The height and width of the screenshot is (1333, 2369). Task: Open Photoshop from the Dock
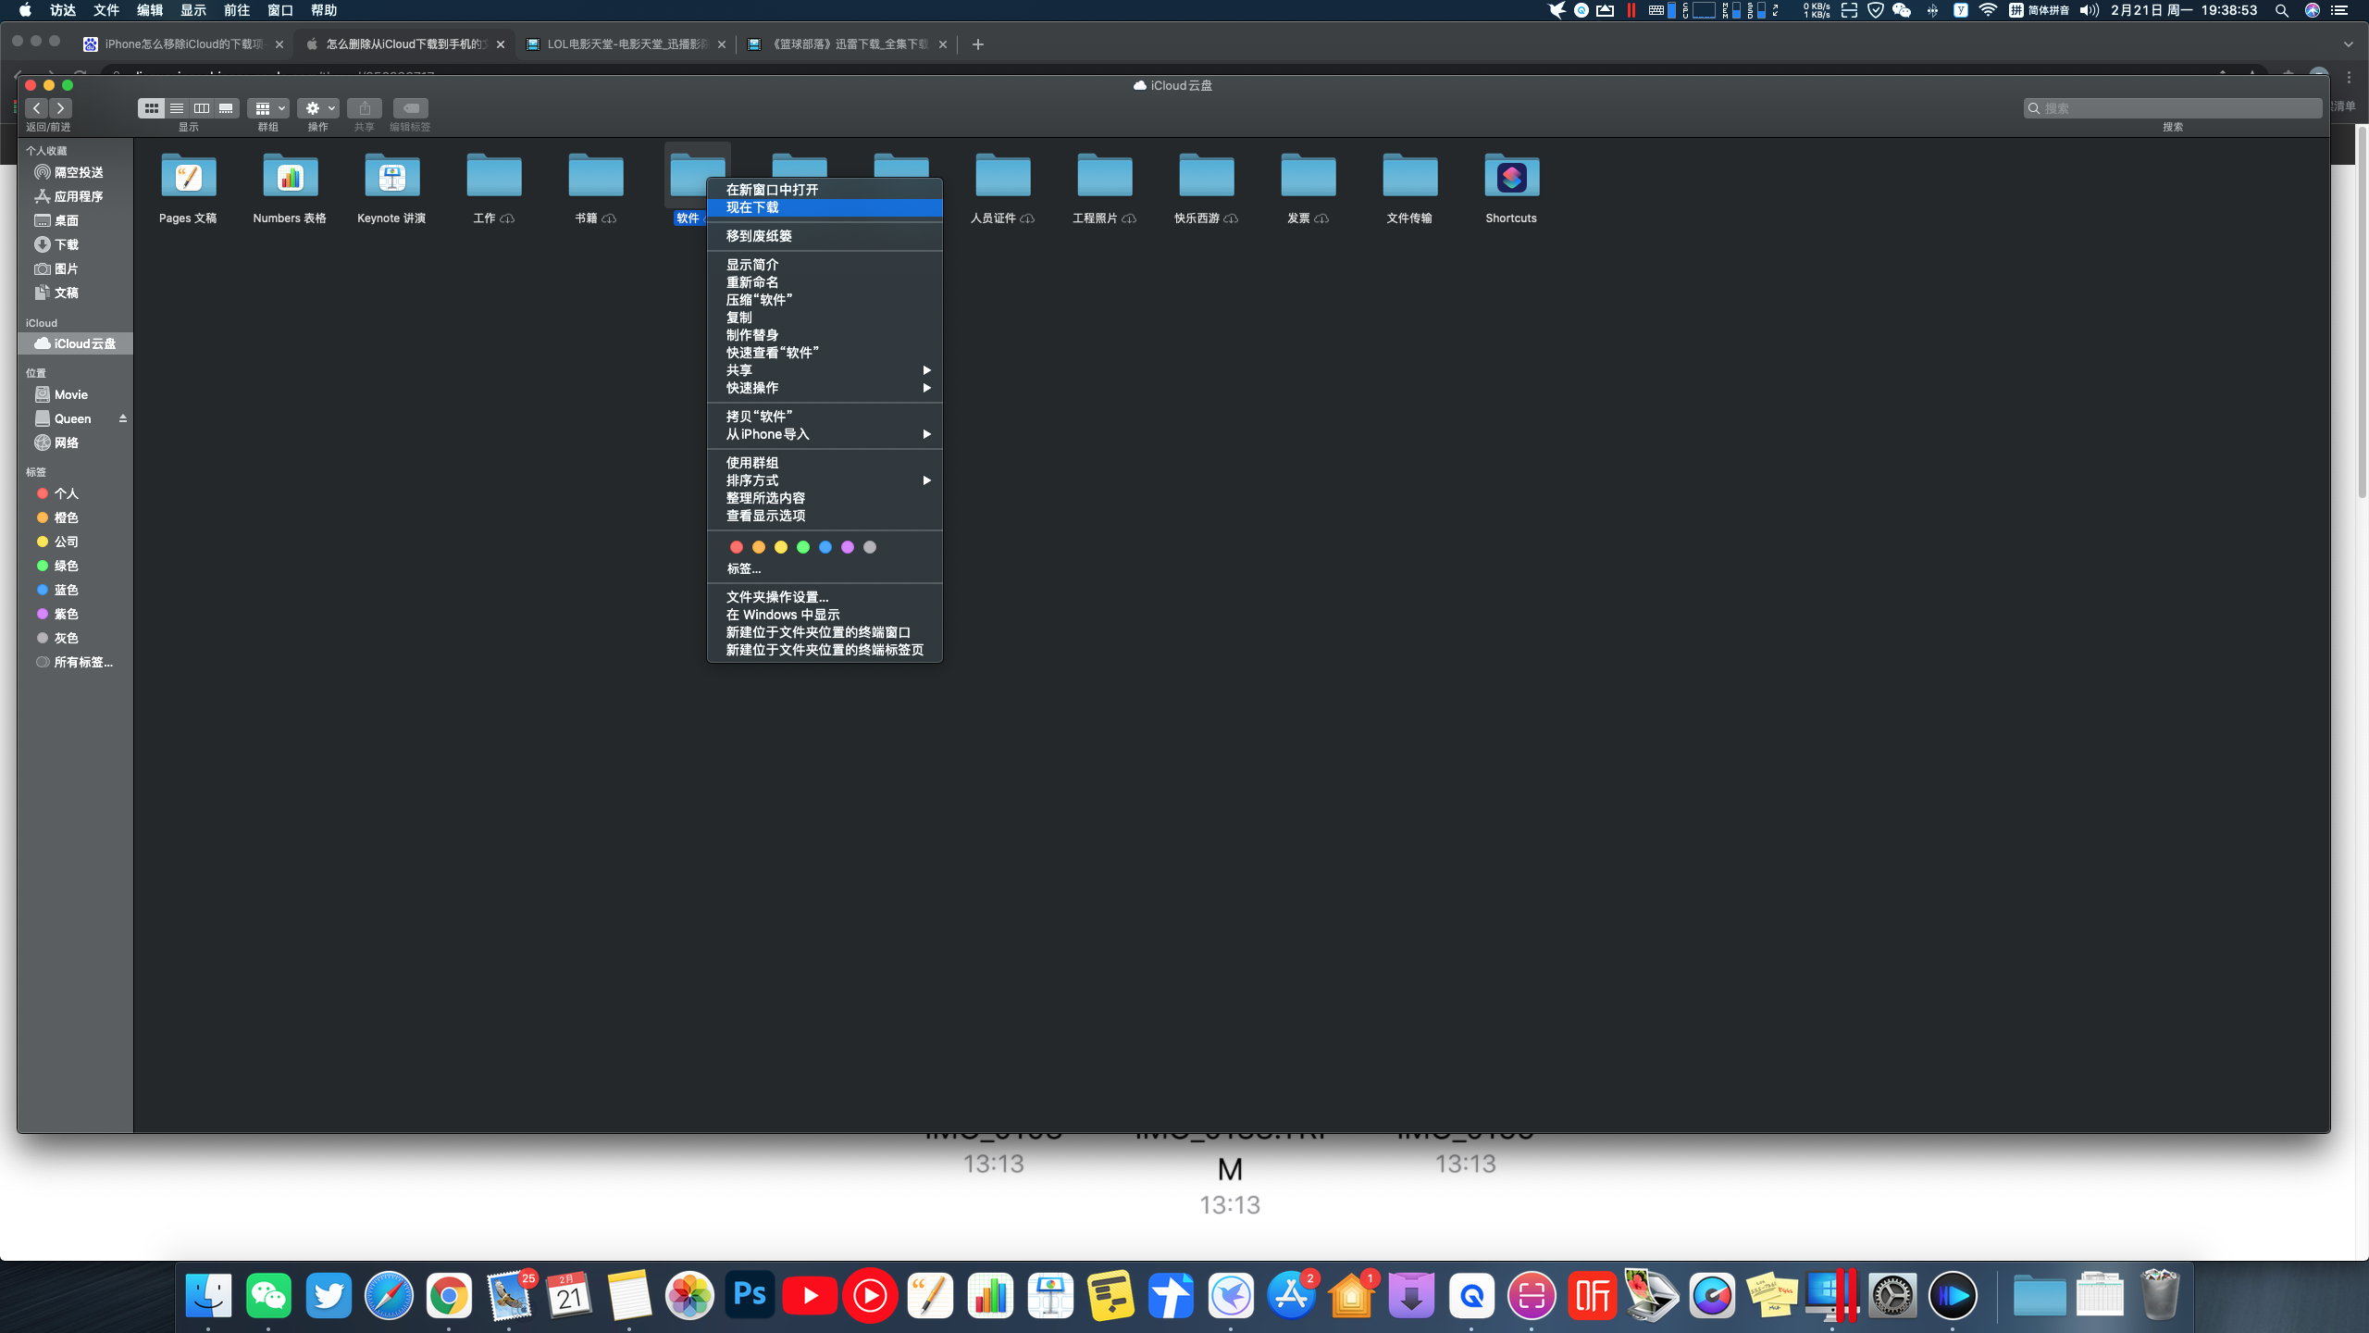click(x=750, y=1295)
